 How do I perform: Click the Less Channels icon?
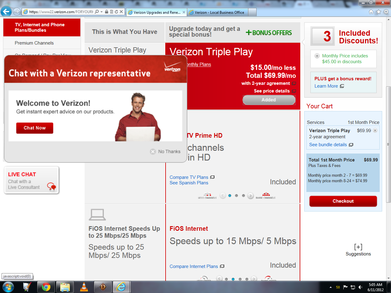click(207, 196)
